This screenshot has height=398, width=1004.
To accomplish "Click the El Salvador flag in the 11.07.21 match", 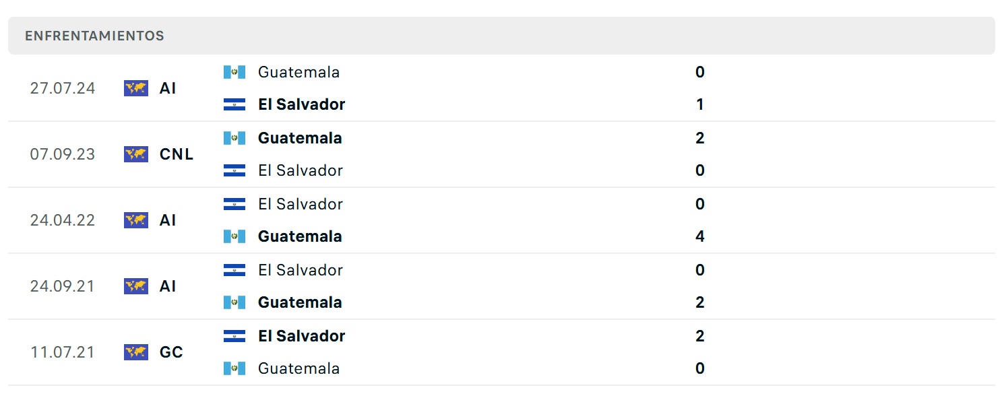I will tap(234, 336).
